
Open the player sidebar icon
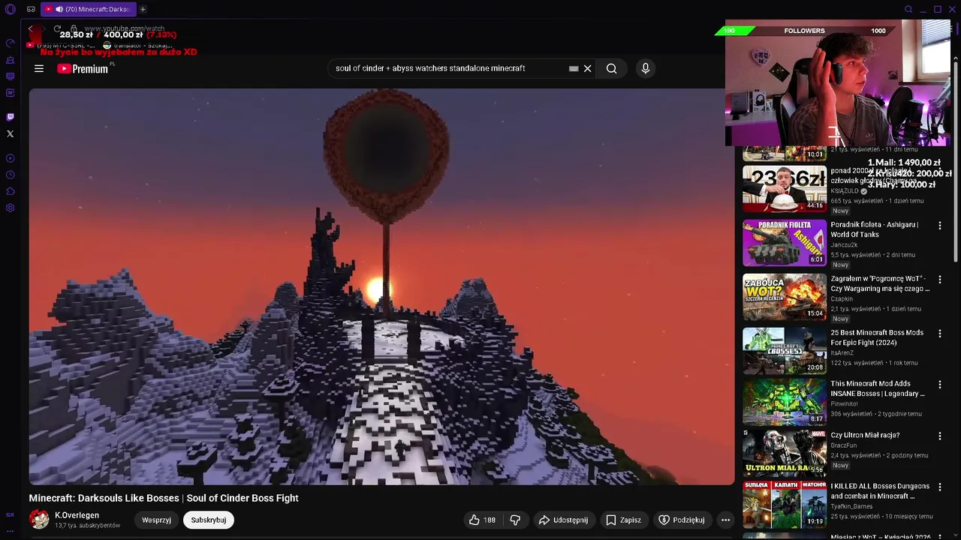pyautogui.click(x=11, y=158)
